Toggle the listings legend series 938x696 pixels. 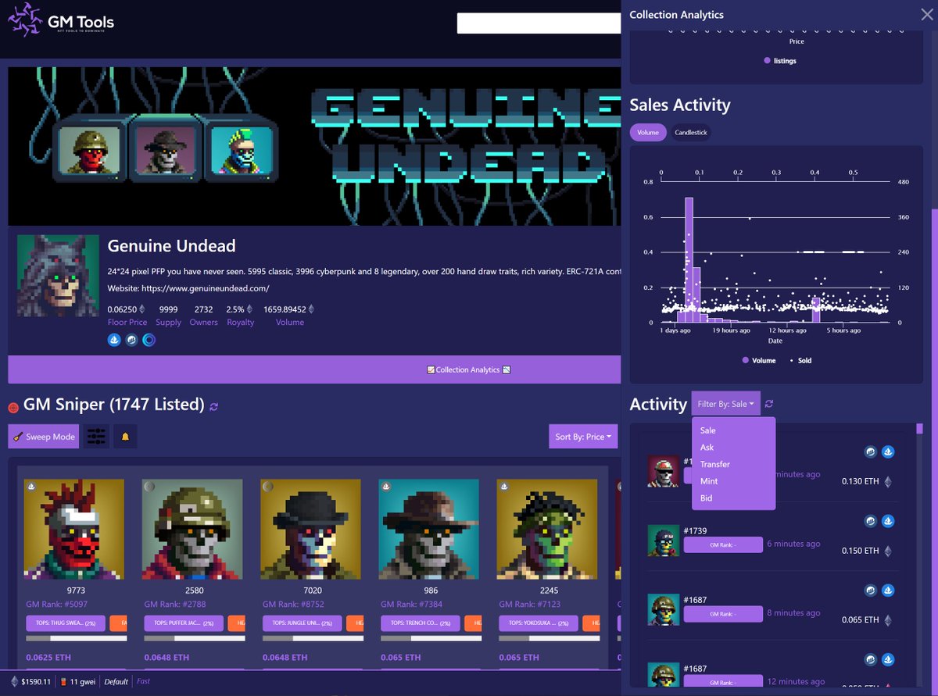(779, 61)
